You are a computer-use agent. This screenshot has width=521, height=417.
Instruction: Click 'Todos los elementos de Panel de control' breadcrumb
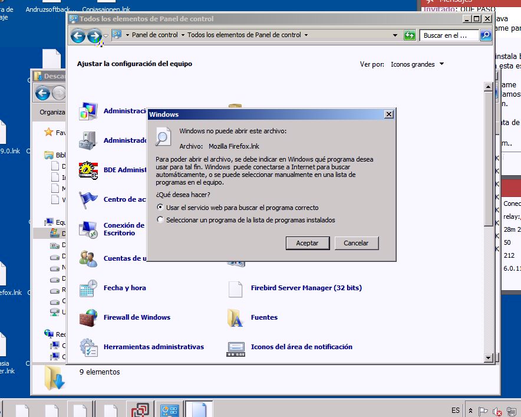tap(244, 35)
